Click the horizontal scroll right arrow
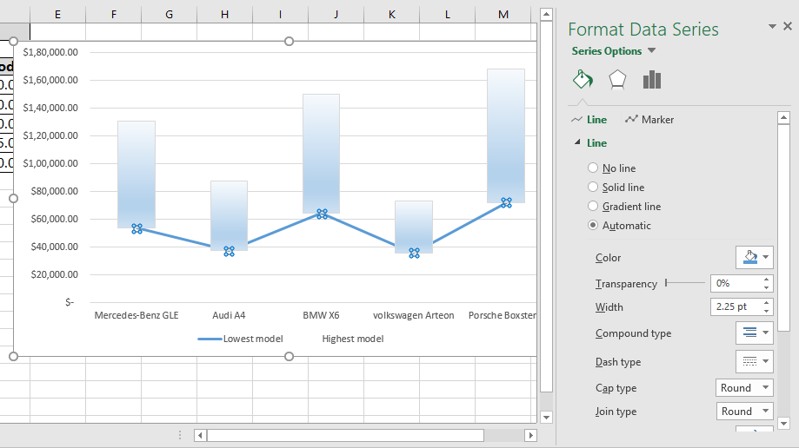Image resolution: width=799 pixels, height=448 pixels. point(531,435)
